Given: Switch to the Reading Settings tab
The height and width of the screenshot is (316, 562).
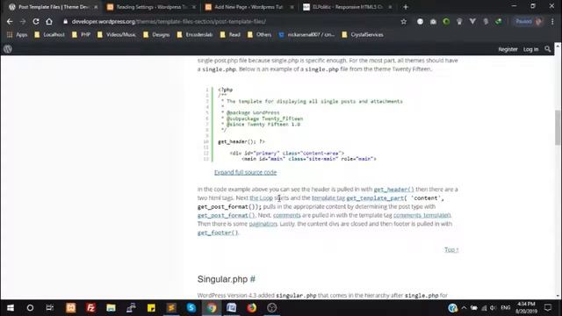Looking at the screenshot, I should (x=150, y=7).
